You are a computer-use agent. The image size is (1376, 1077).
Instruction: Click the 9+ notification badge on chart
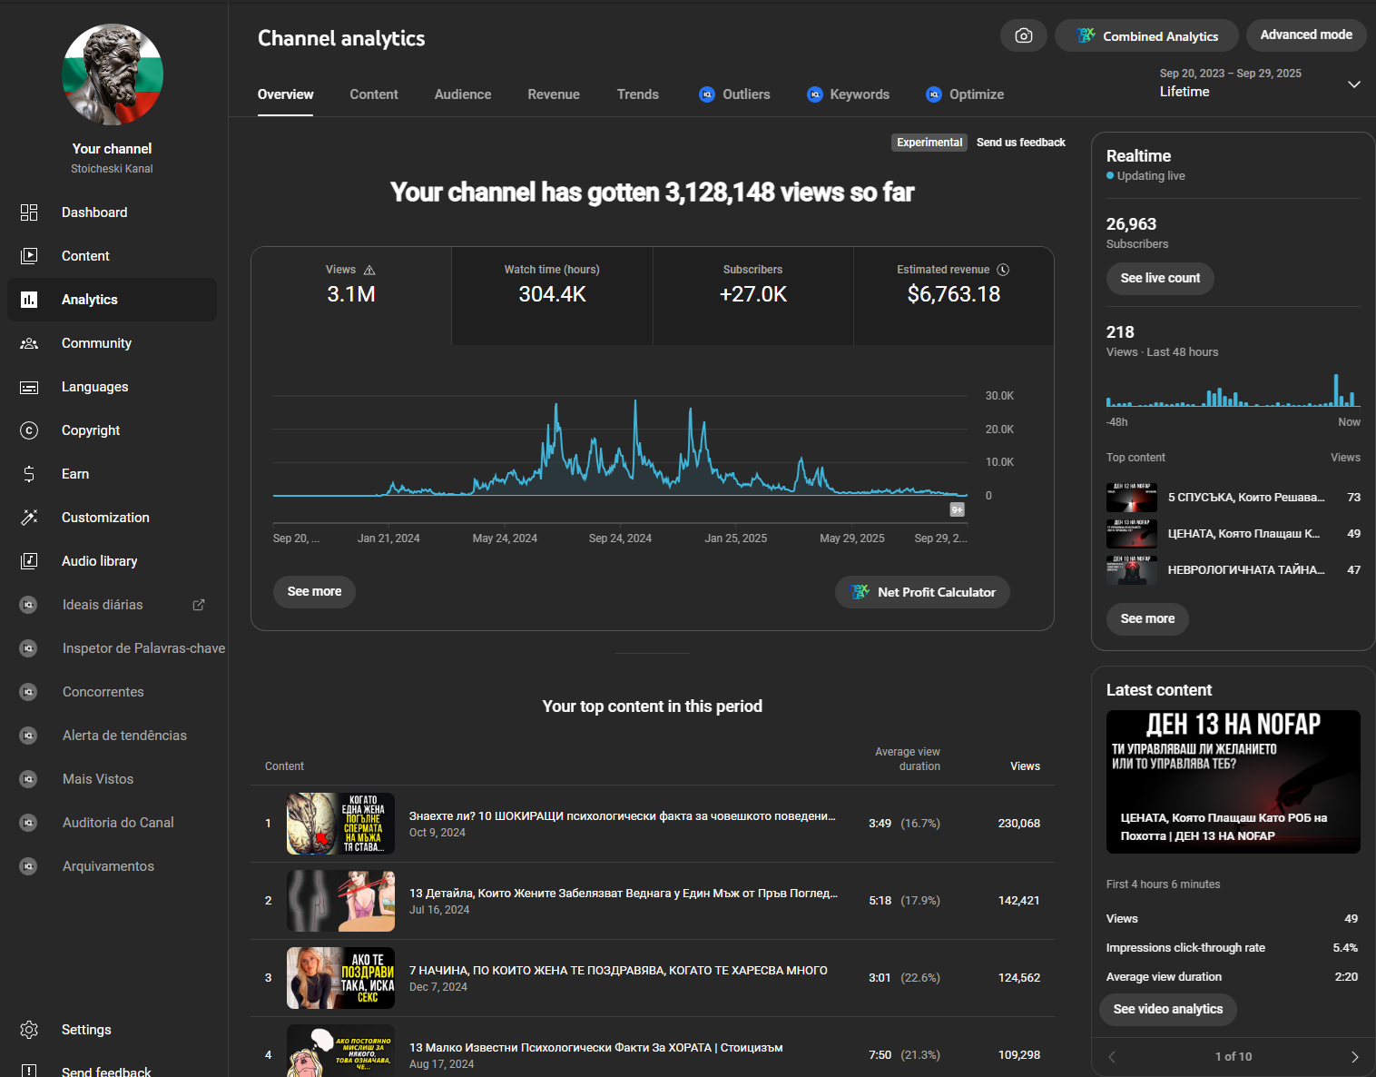coord(957,509)
